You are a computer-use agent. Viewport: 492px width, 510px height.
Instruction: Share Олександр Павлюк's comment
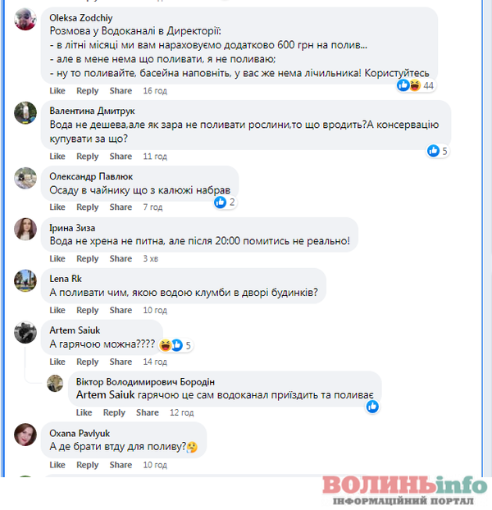point(121,207)
